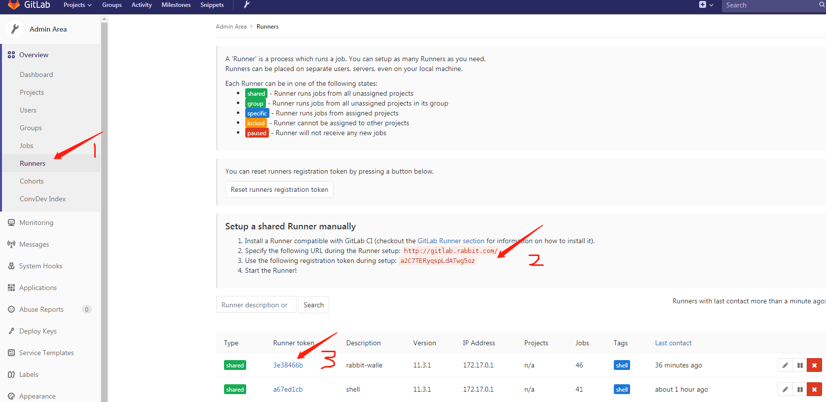
Task: Select Dashboard in sidebar
Action: tap(37, 74)
